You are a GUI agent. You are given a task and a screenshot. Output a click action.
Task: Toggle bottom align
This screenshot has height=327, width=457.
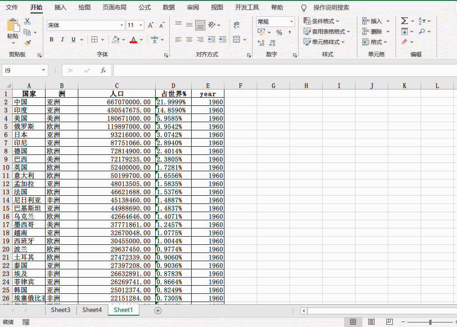(200, 25)
